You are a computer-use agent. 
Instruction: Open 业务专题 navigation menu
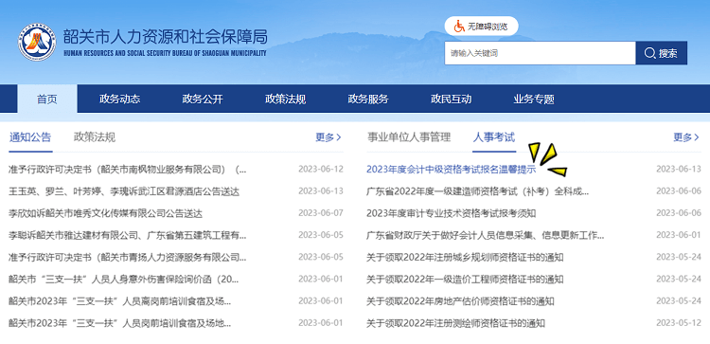click(534, 99)
